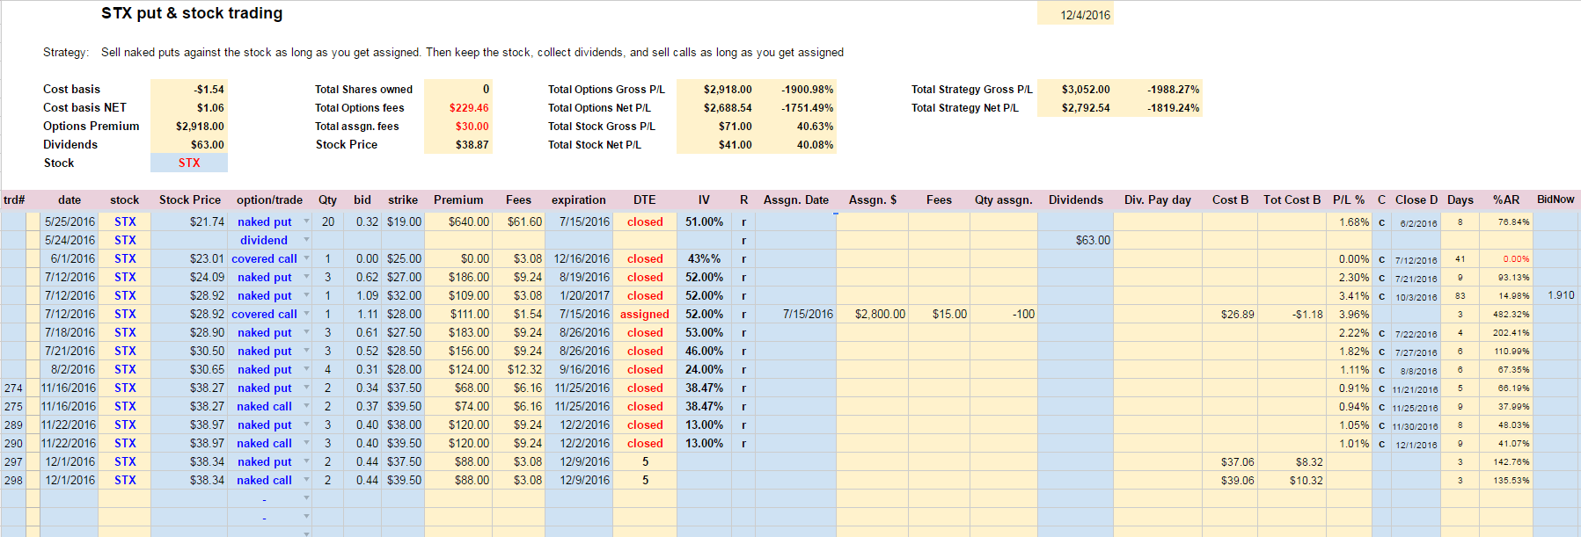Open option/trade dropdown for trade 297
The height and width of the screenshot is (537, 1581).
coord(306,461)
